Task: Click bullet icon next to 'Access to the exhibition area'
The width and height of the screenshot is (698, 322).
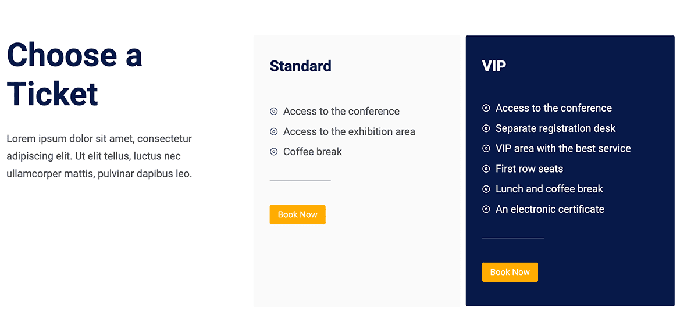Action: (x=274, y=132)
